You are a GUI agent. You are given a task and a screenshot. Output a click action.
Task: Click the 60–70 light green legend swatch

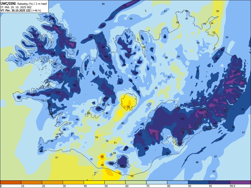(136, 182)
